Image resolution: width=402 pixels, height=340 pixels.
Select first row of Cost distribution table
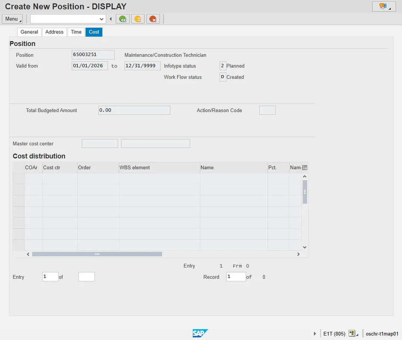point(19,179)
